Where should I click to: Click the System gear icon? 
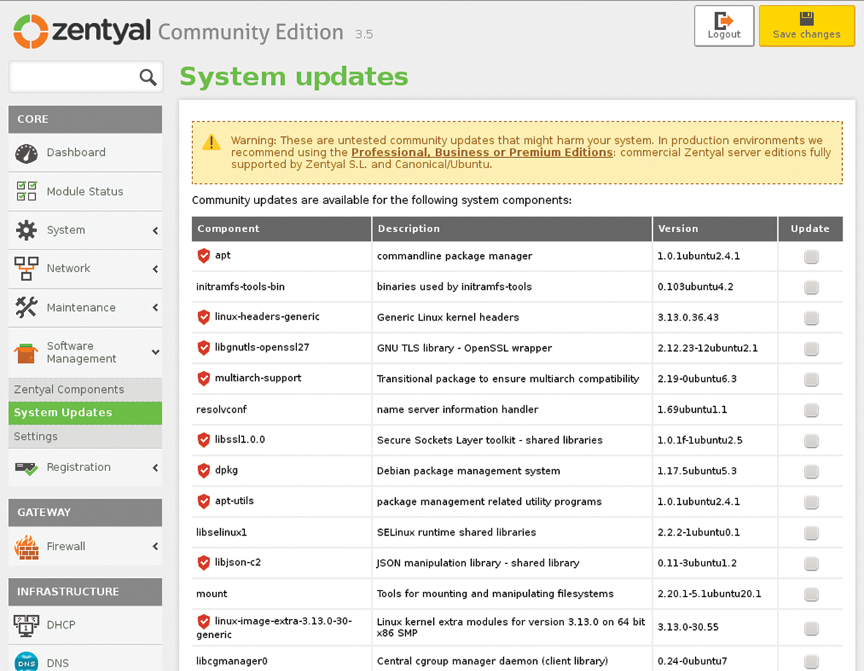pyautogui.click(x=26, y=230)
